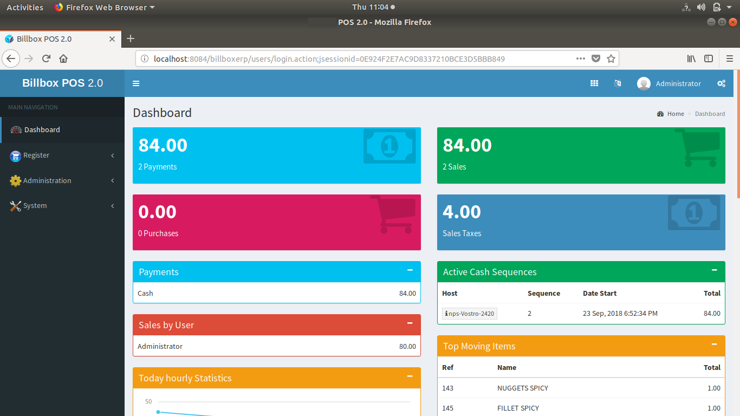Click the System wrench icon in sidebar
The height and width of the screenshot is (416, 740).
(x=15, y=206)
